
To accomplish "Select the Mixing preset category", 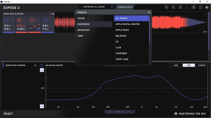I will point(94,18).
